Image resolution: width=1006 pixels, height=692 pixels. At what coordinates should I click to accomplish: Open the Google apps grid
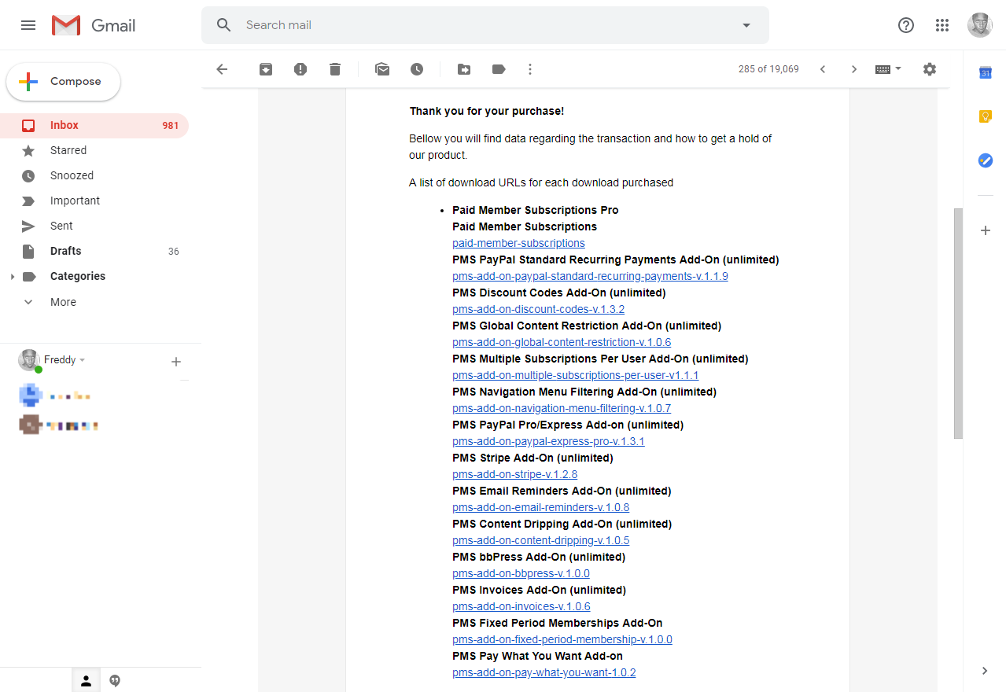[x=942, y=25]
